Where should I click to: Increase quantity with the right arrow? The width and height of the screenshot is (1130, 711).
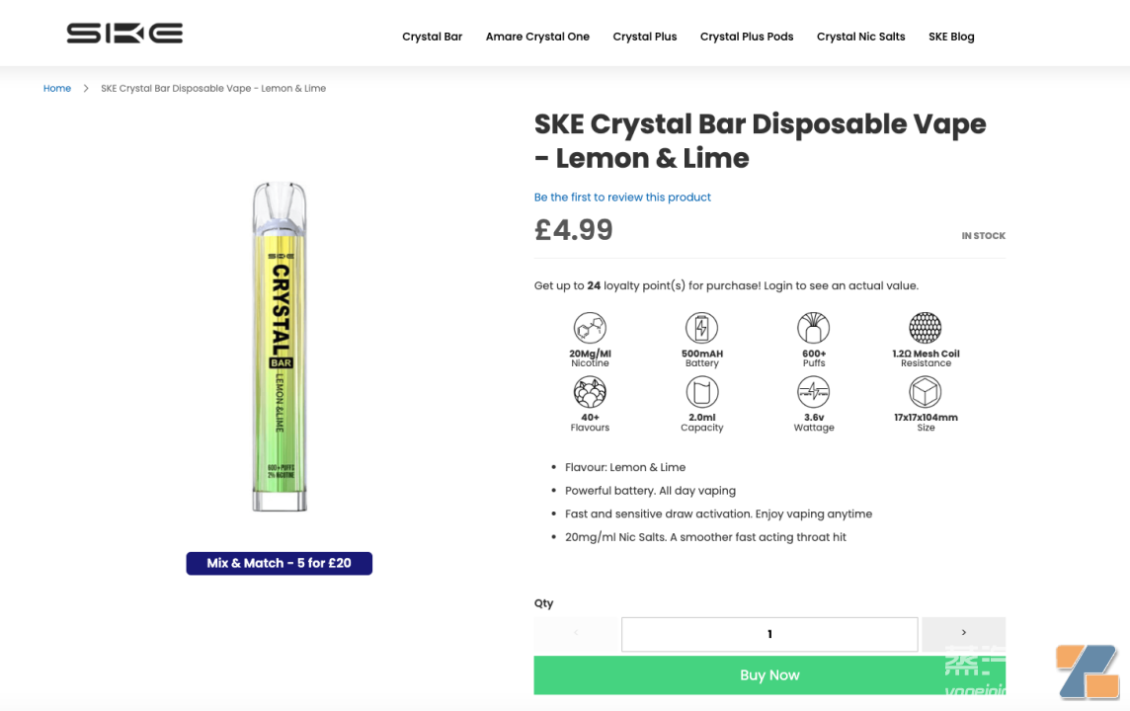coord(963,632)
